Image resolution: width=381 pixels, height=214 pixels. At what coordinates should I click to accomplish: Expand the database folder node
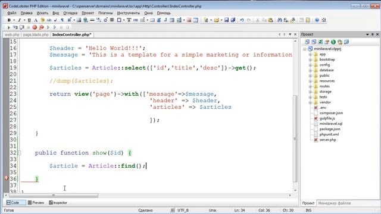coord(310,70)
